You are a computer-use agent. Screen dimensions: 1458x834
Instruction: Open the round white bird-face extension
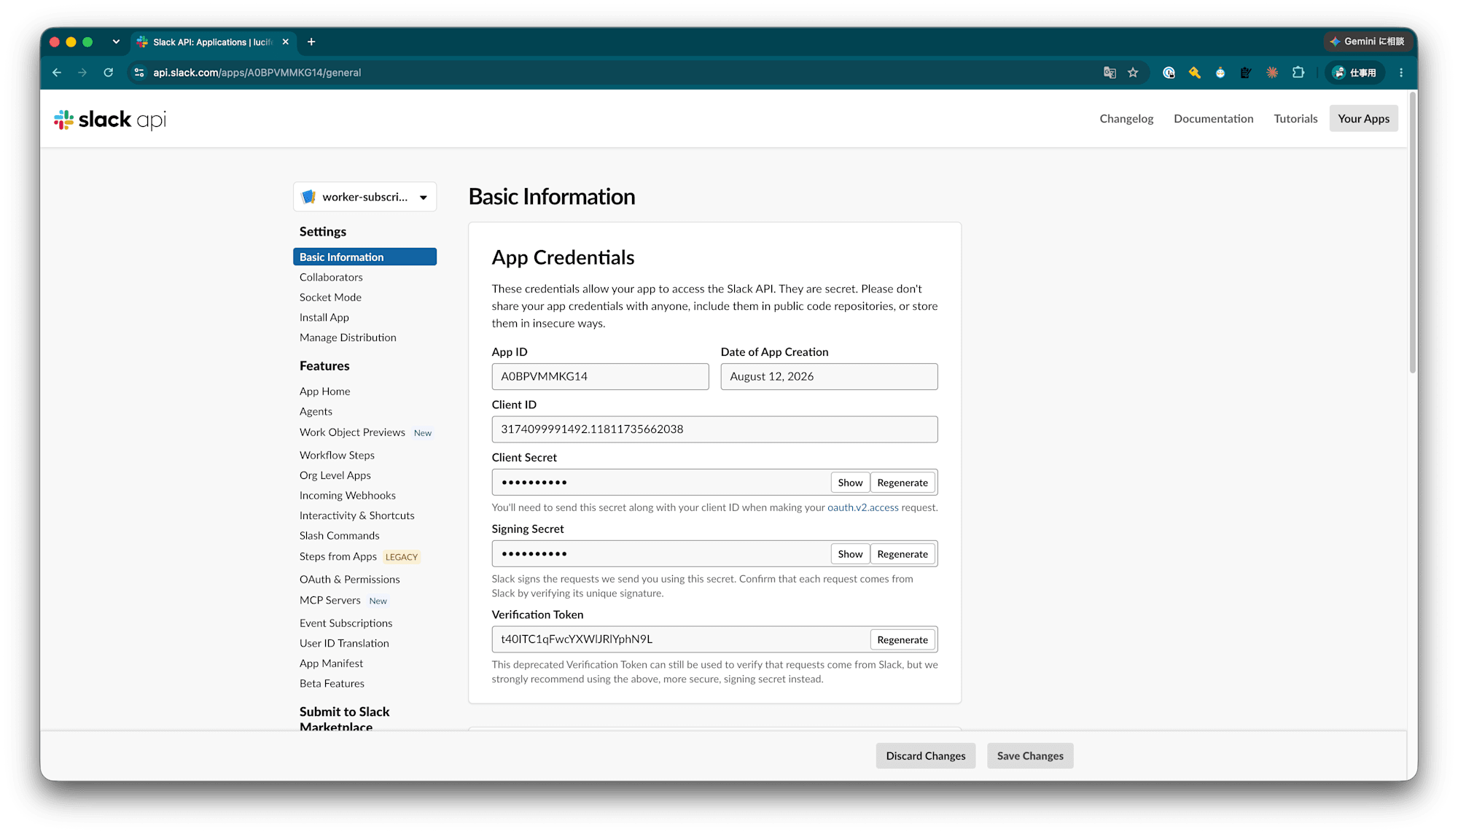[x=1220, y=73]
